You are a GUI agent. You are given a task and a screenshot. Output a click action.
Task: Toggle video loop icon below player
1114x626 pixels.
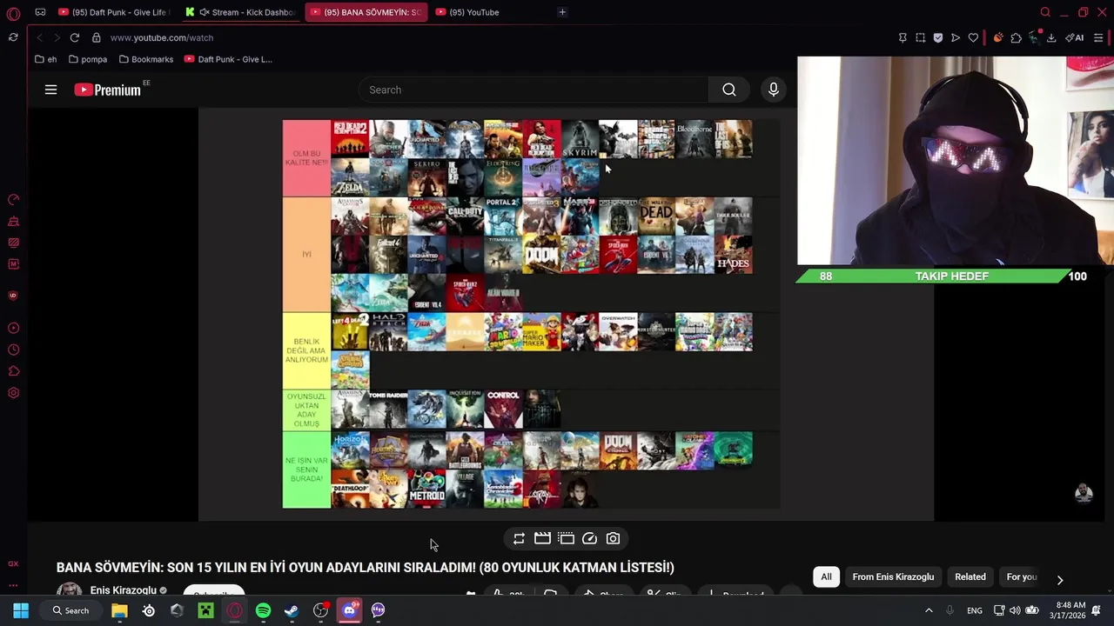pos(519,539)
